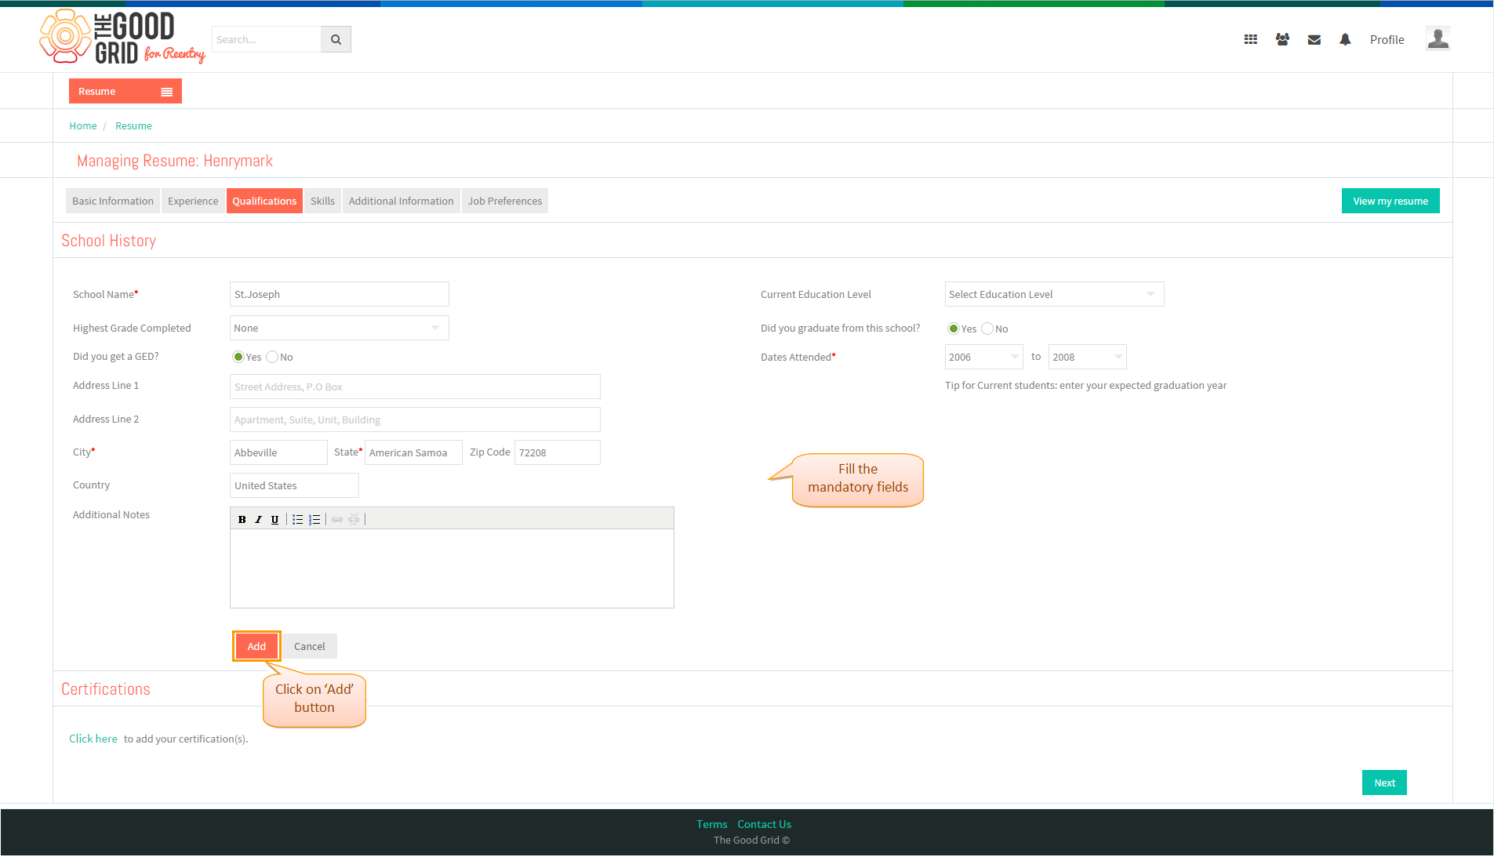Expand the Resume menu button
This screenshot has height=857, width=1494.
(x=125, y=91)
